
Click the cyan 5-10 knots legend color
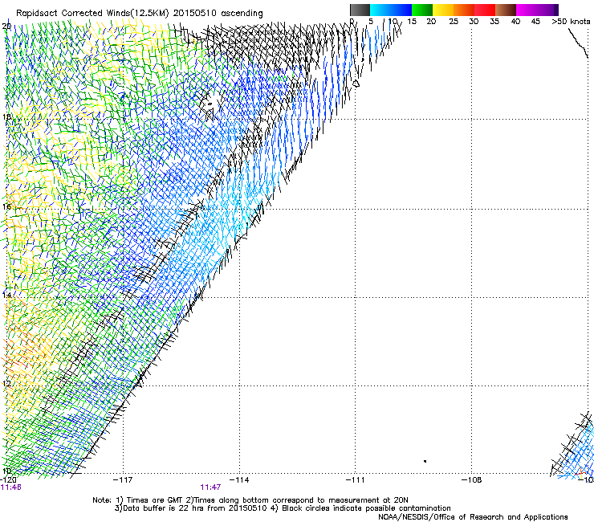(380, 10)
